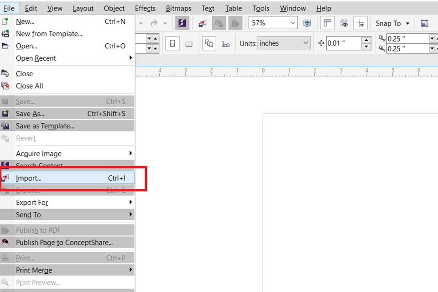Screen dimensions: 438x292
Task: Decrease the nudge distance with down arrow
Action: [x=366, y=47]
